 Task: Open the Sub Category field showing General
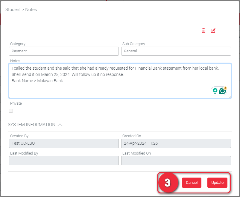coord(176,51)
